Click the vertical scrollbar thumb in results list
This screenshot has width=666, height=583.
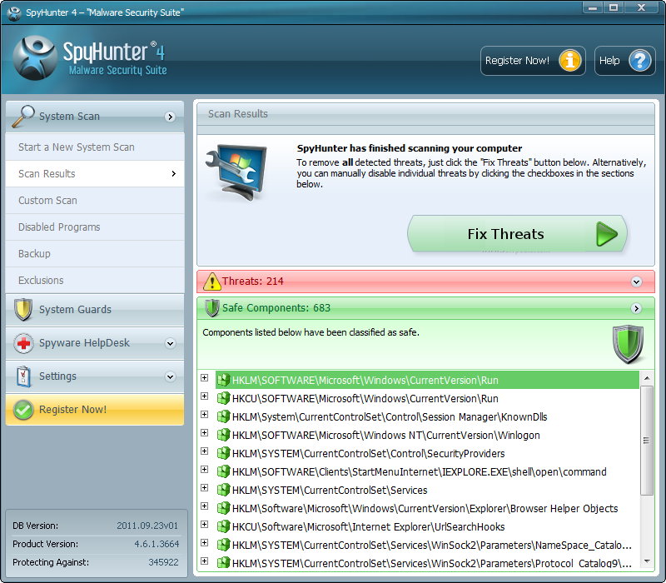click(647, 441)
